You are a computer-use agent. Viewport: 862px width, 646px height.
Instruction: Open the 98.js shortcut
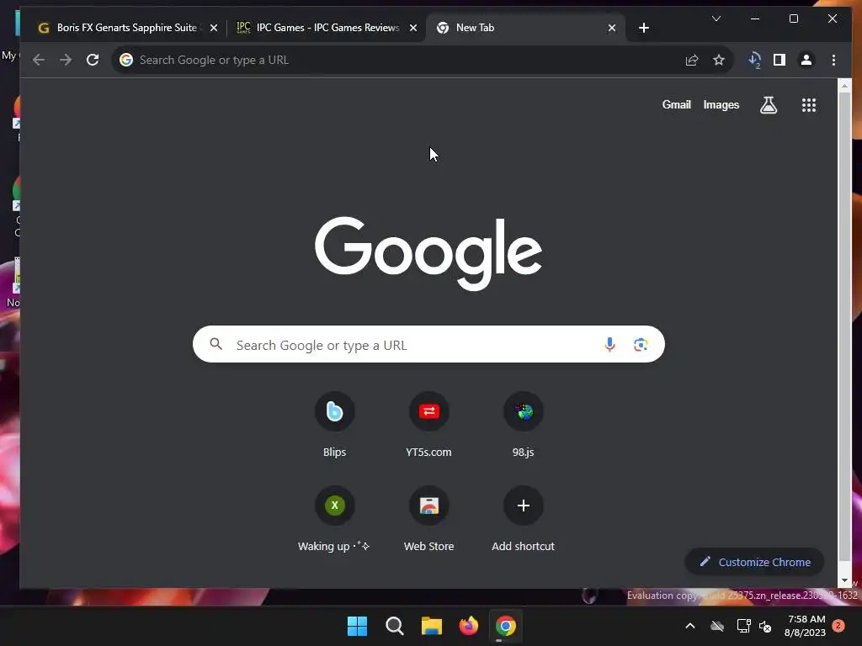(x=524, y=425)
